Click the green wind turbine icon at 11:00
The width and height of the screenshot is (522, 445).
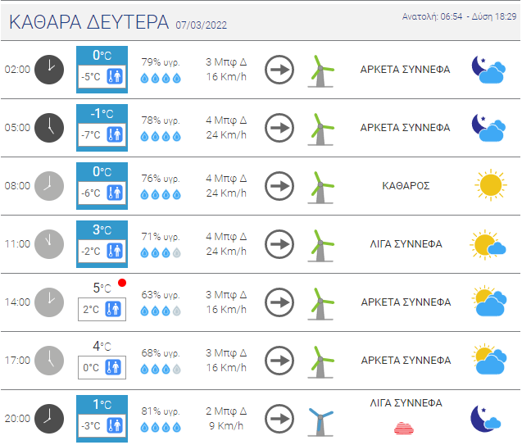click(x=320, y=246)
